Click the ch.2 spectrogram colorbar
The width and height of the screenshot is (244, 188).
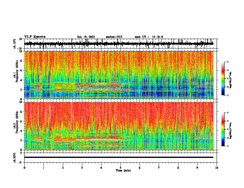pos(223,129)
